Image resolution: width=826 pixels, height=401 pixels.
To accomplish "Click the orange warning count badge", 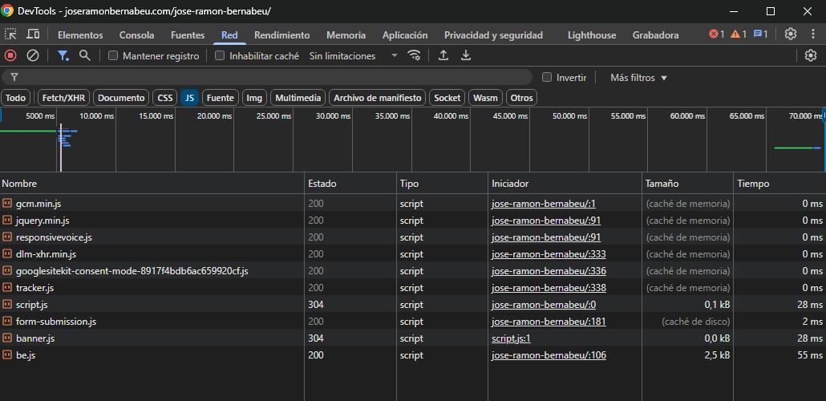I will click(739, 34).
